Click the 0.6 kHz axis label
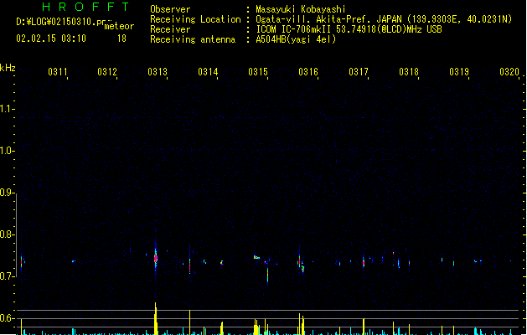 [7, 318]
